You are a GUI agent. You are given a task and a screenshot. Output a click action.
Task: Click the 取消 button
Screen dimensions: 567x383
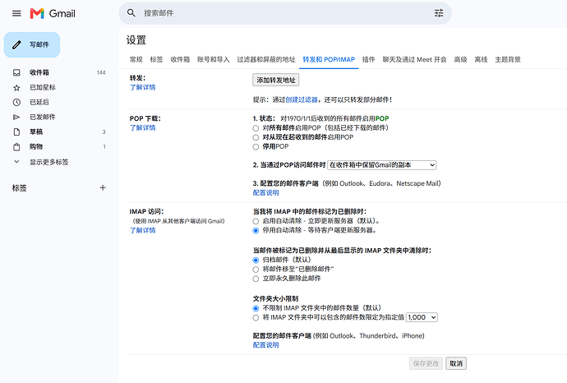tap(456, 363)
